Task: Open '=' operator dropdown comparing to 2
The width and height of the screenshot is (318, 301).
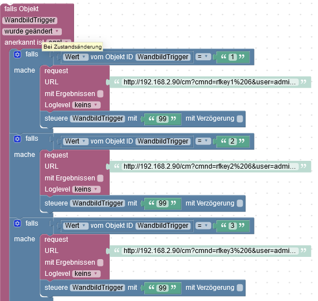Action: pyautogui.click(x=203, y=141)
